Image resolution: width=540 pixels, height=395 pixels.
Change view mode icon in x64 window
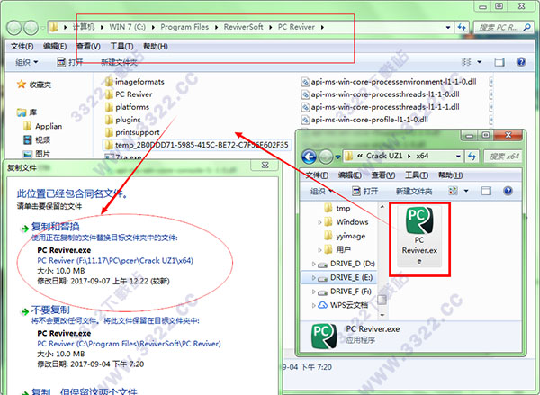(x=454, y=191)
